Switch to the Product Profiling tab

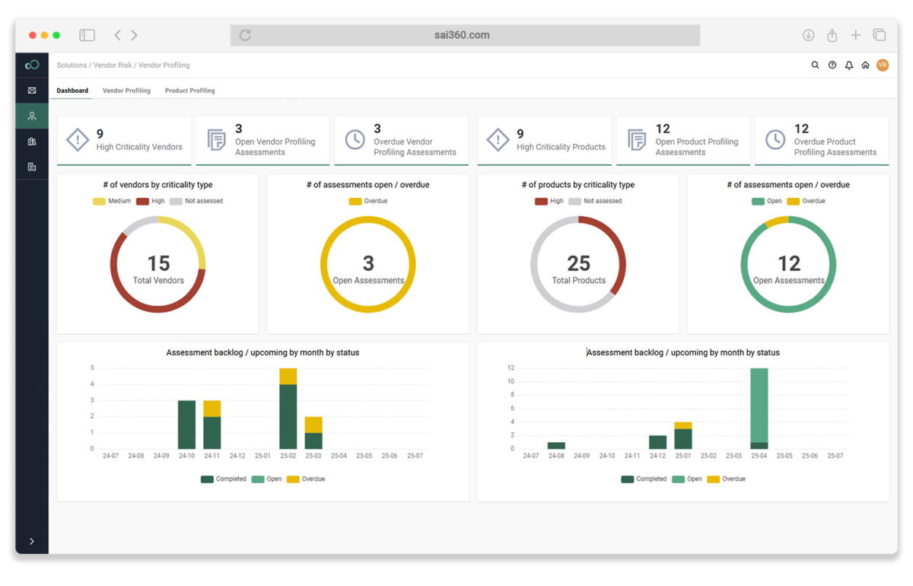click(x=189, y=91)
